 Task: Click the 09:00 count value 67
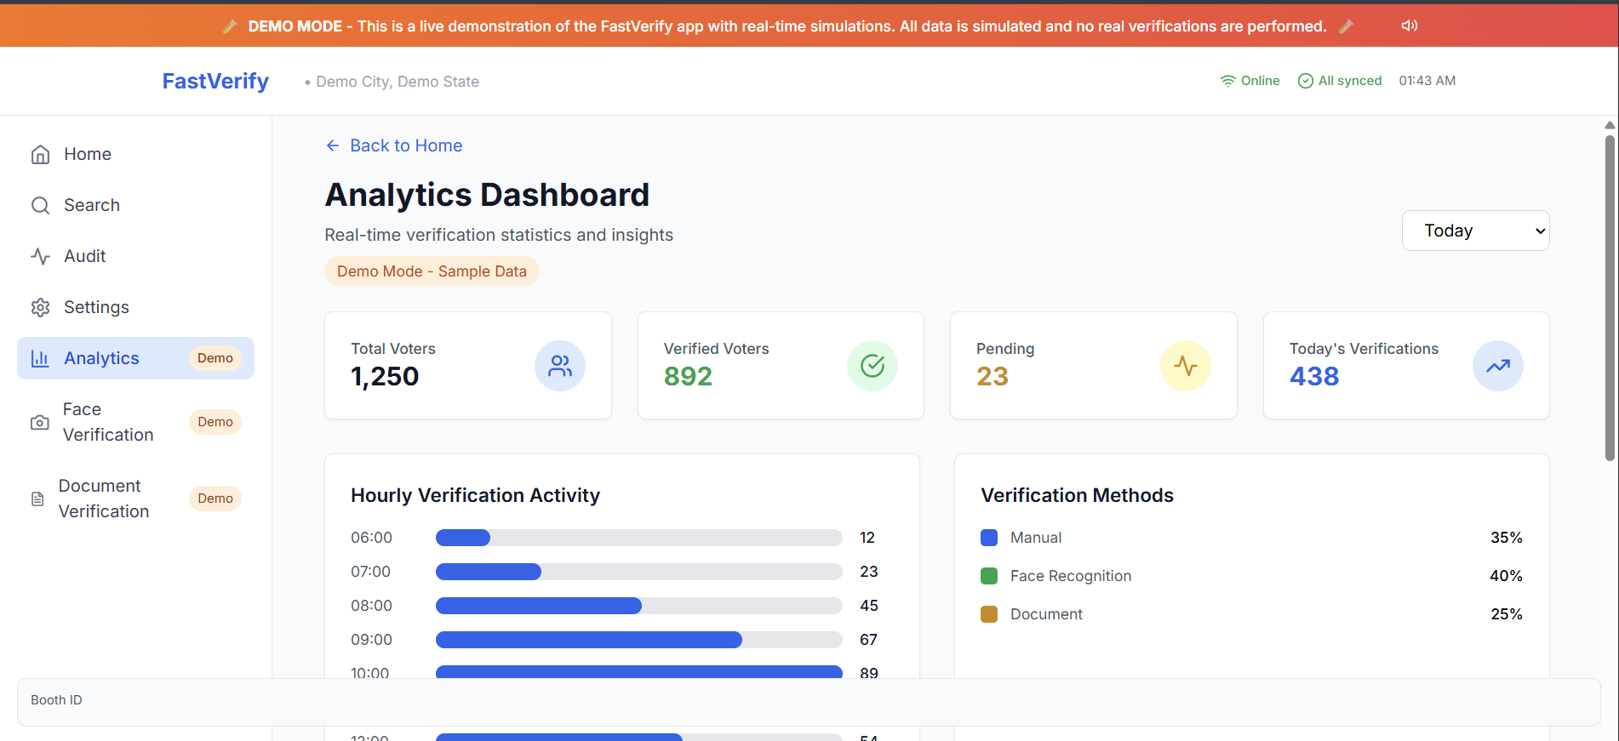pos(868,640)
